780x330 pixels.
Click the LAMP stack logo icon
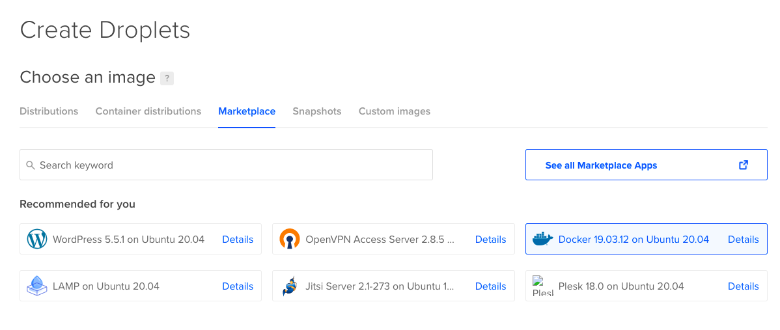coord(37,286)
